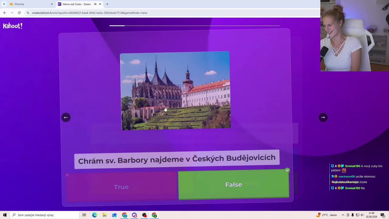Reload the Kahoot page
Screen dimensions: 389x219
click(19, 13)
